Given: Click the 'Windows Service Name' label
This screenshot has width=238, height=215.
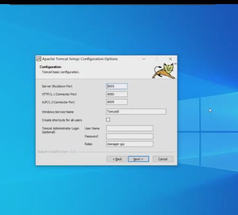Looking at the screenshot, I should point(58,112).
